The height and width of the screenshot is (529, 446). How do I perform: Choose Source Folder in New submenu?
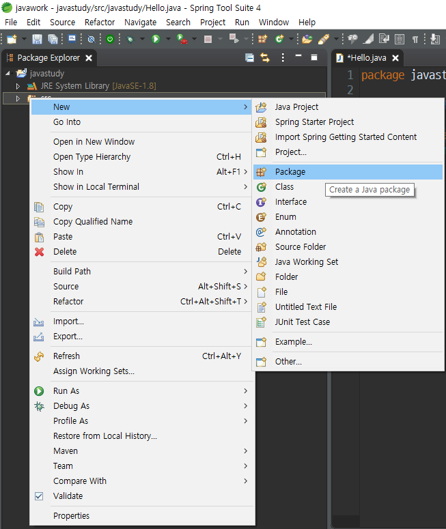pos(348,247)
